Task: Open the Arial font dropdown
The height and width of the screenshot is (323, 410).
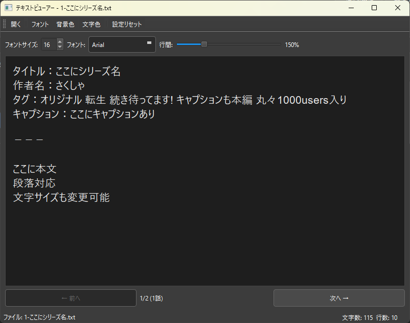Action: (x=122, y=45)
